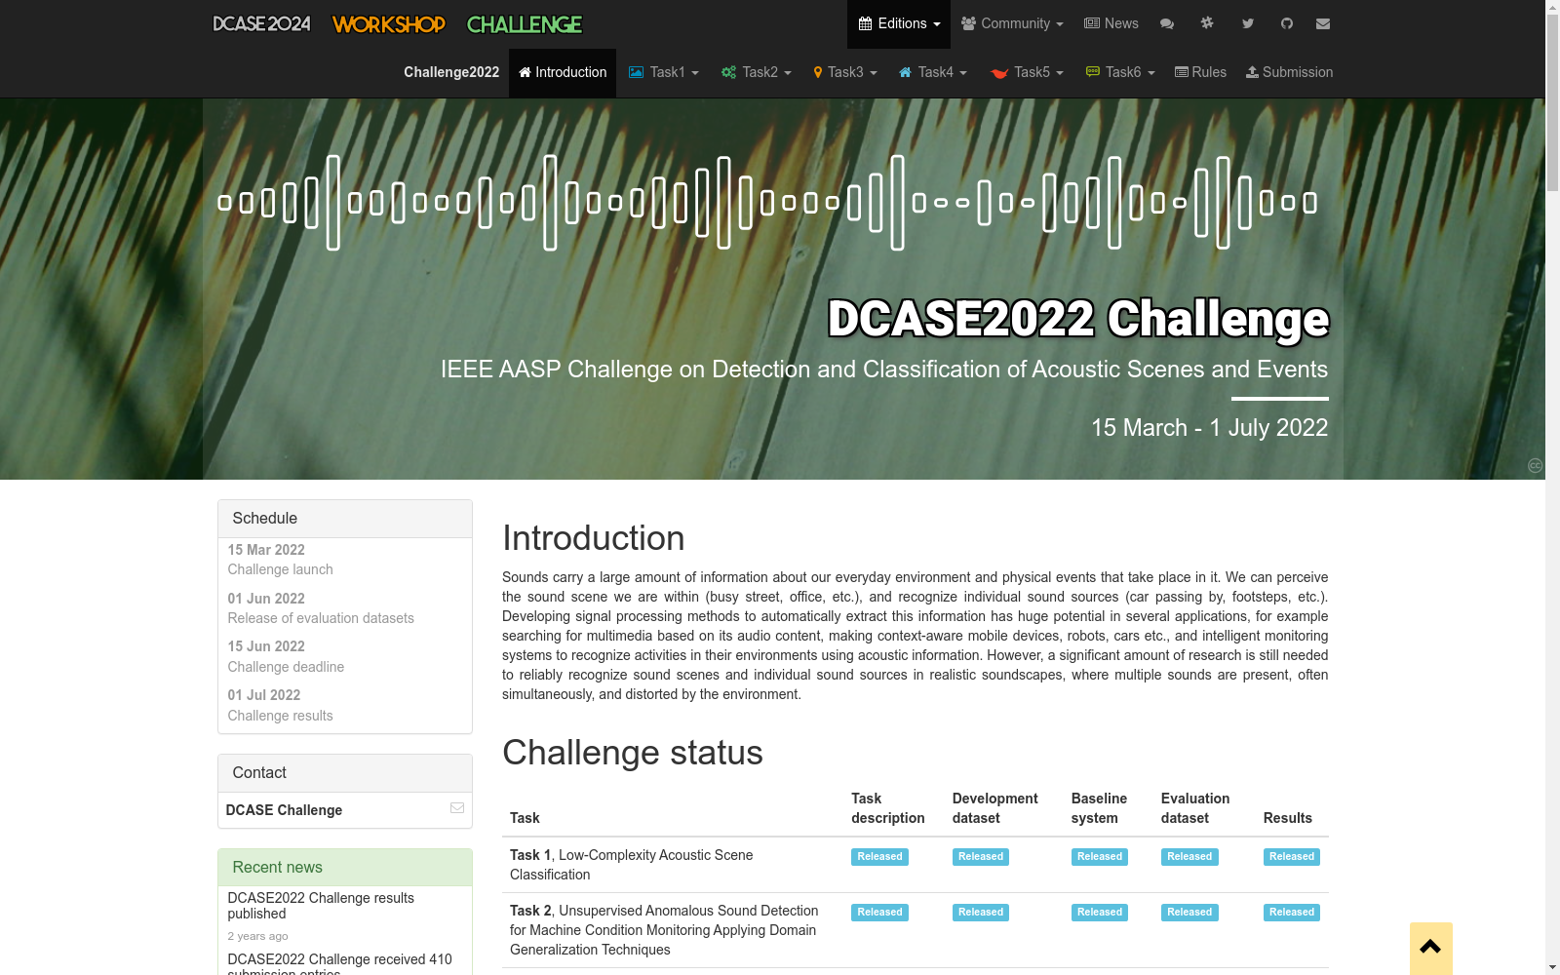Image resolution: width=1560 pixels, height=975 pixels.
Task: Click the '15 March - 1 July 2022' banner date
Action: [x=1210, y=428]
